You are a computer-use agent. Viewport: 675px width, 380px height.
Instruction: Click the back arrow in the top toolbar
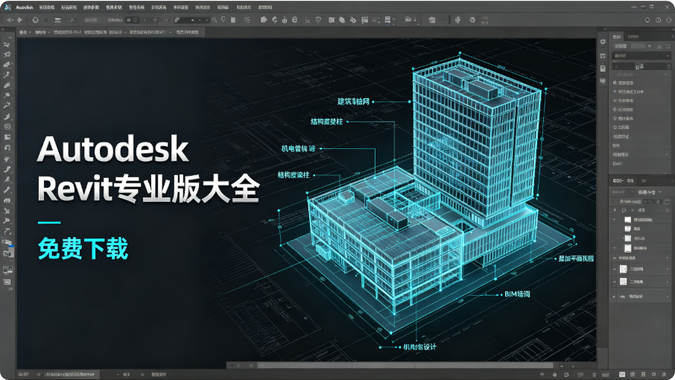pos(10,20)
